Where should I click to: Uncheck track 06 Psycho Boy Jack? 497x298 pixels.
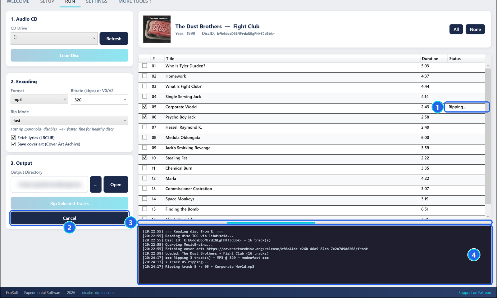click(145, 117)
